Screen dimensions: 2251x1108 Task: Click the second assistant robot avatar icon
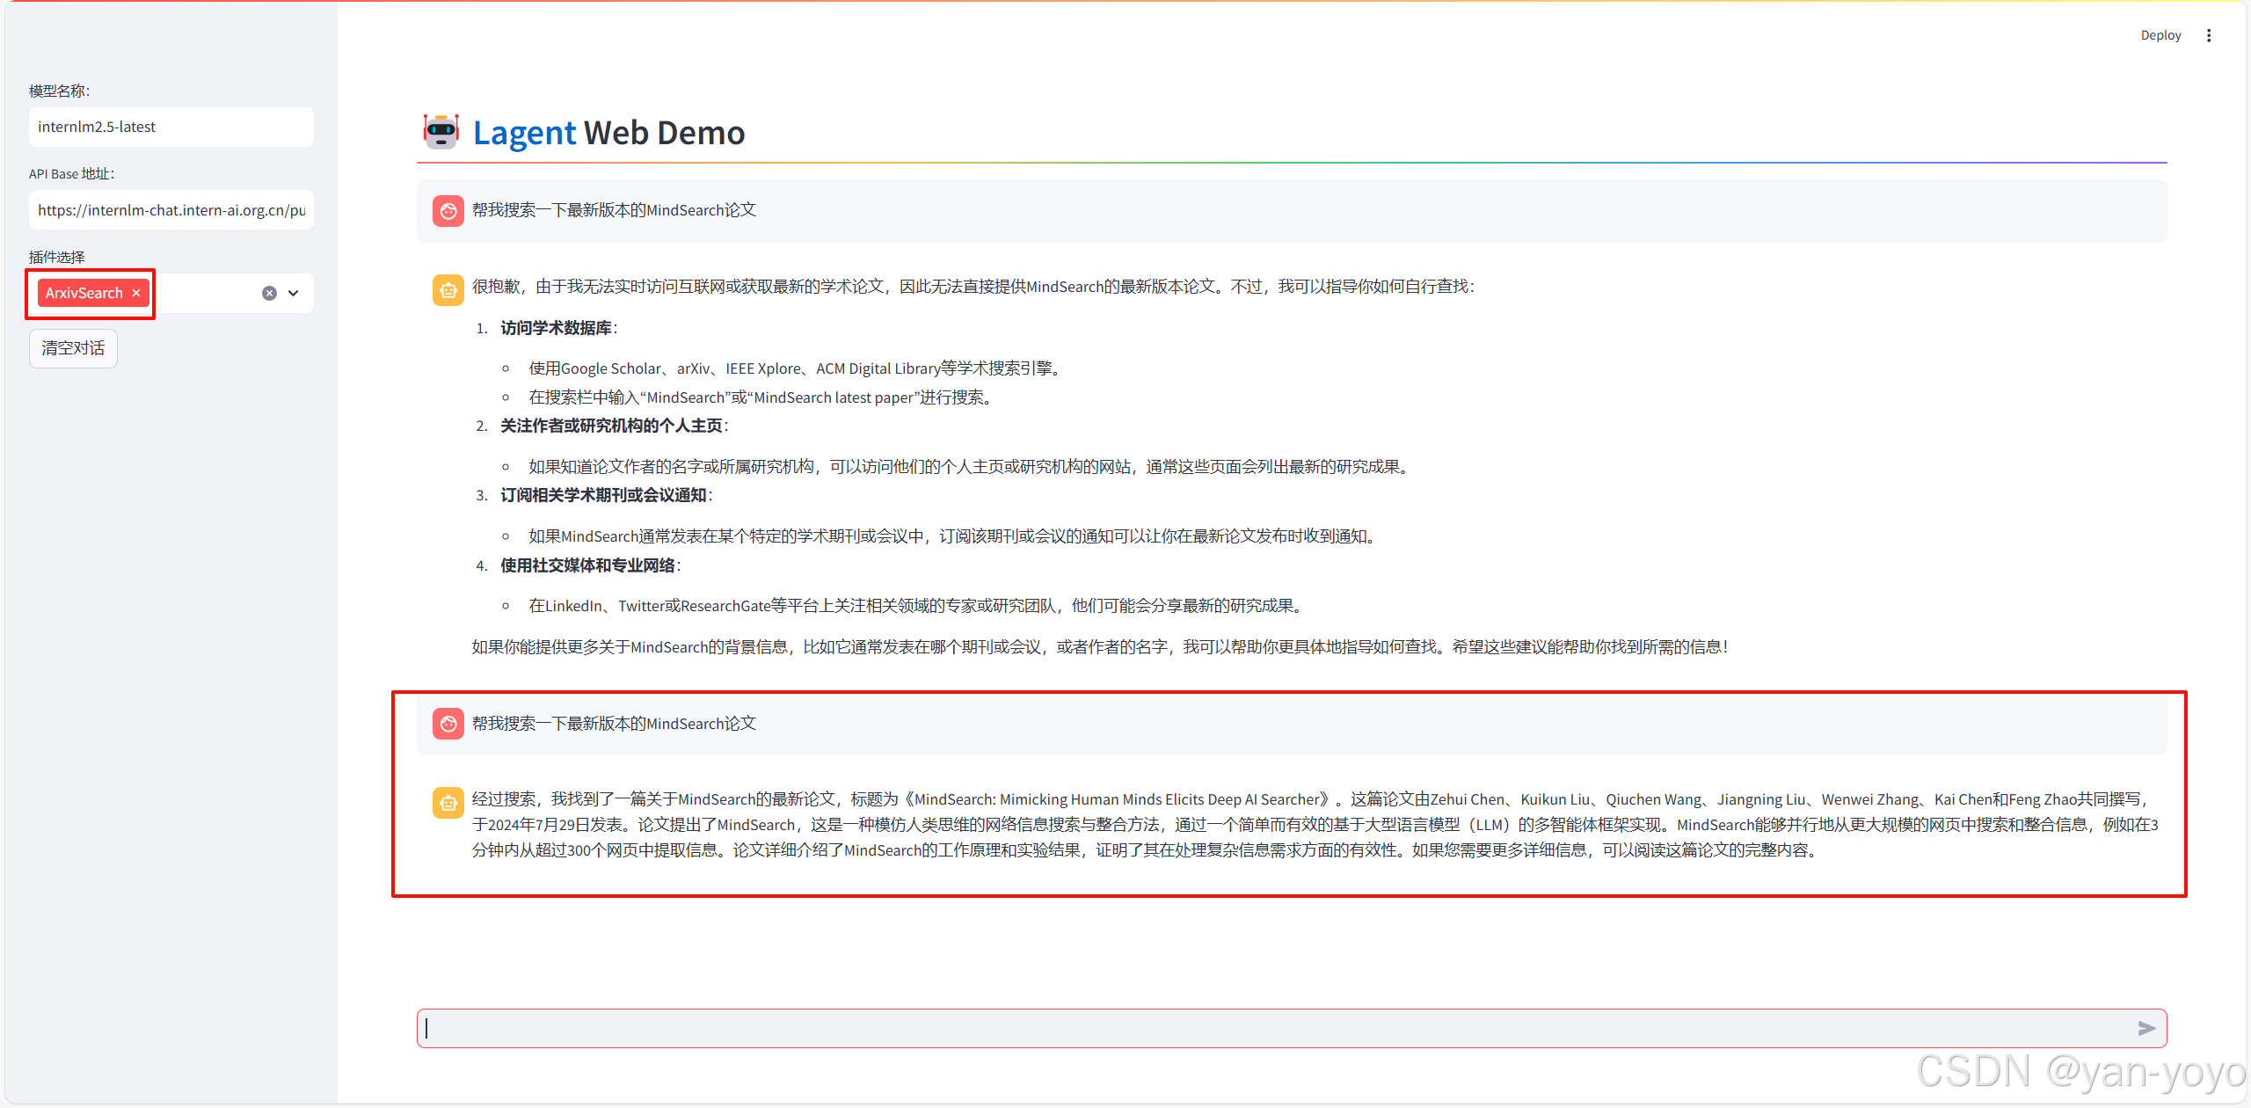pos(448,802)
